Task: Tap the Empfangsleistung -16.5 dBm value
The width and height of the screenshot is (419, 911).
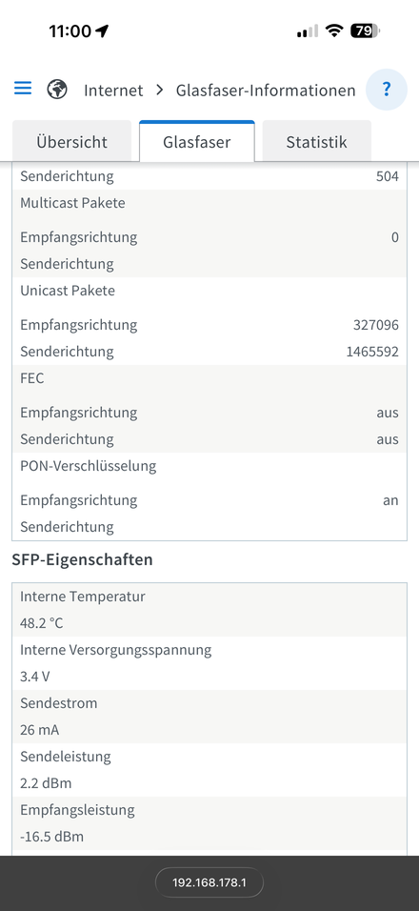Action: coord(52,837)
